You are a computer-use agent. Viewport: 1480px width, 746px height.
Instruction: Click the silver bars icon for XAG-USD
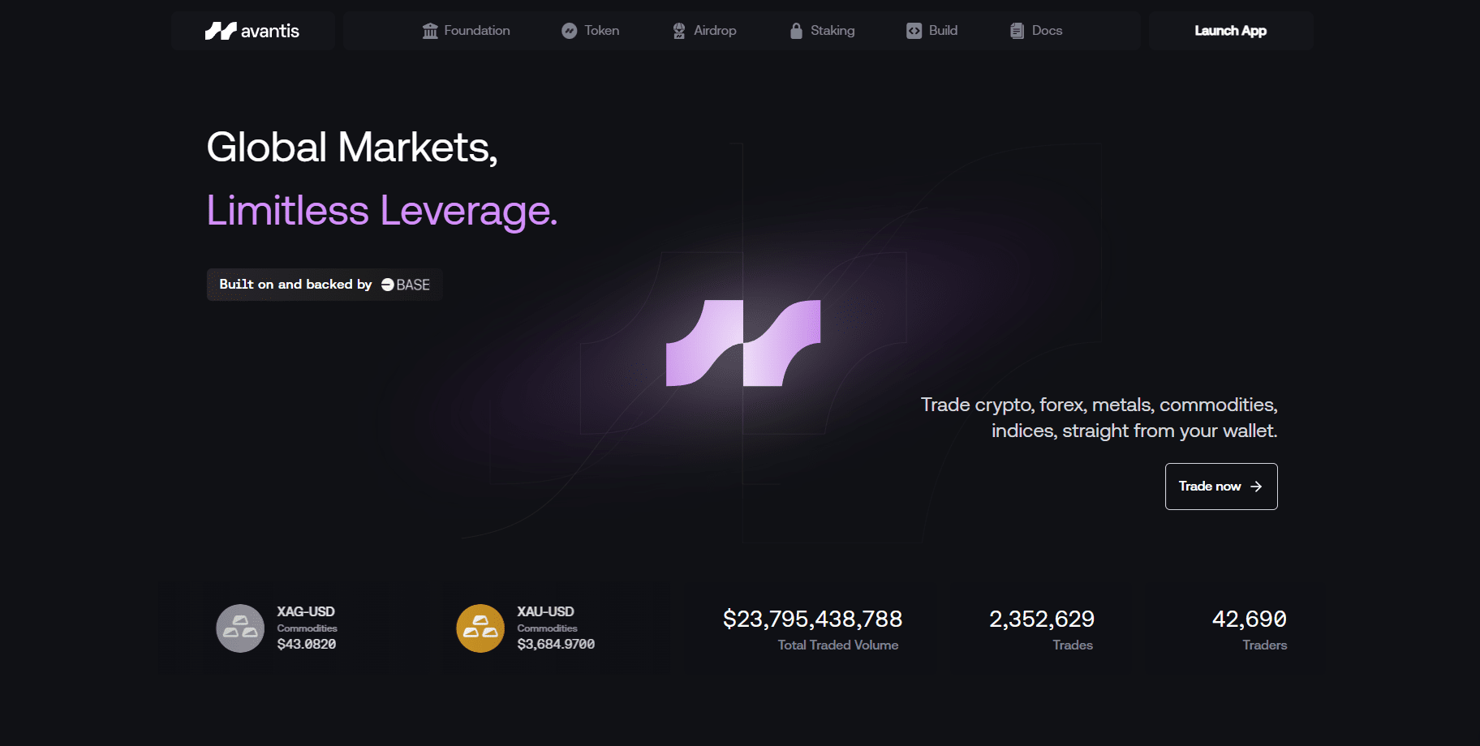(240, 628)
